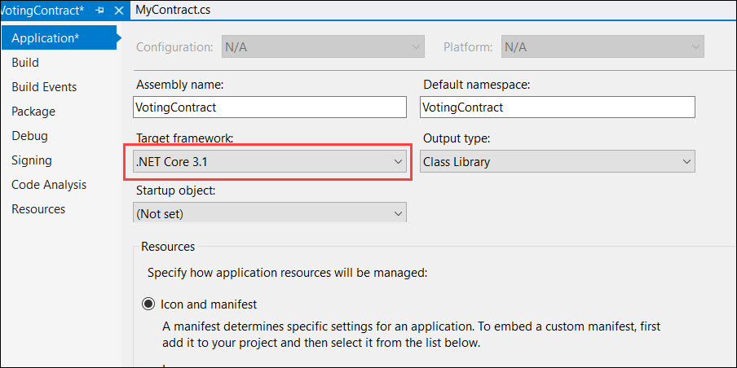Select the Icon and manifest radio button
The height and width of the screenshot is (368, 737).
[148, 304]
